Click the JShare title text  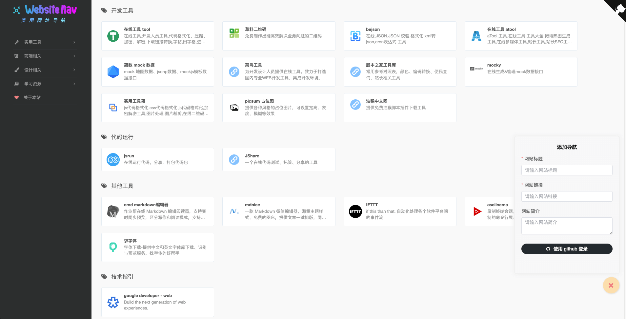point(252,156)
